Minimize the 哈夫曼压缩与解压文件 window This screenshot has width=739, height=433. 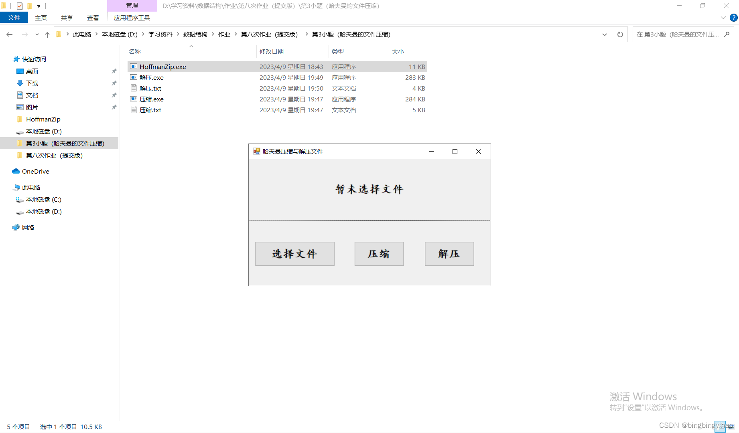click(432, 152)
